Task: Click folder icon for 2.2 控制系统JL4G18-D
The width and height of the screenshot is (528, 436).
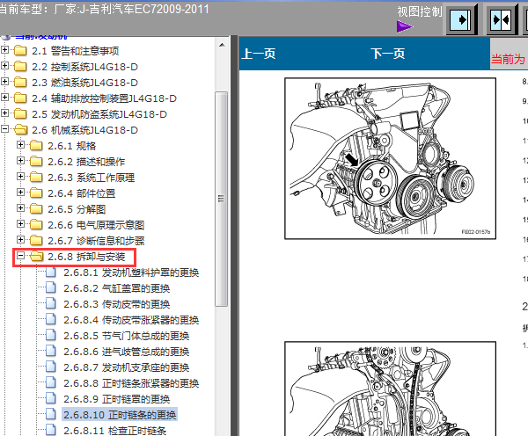Action: [x=20, y=67]
